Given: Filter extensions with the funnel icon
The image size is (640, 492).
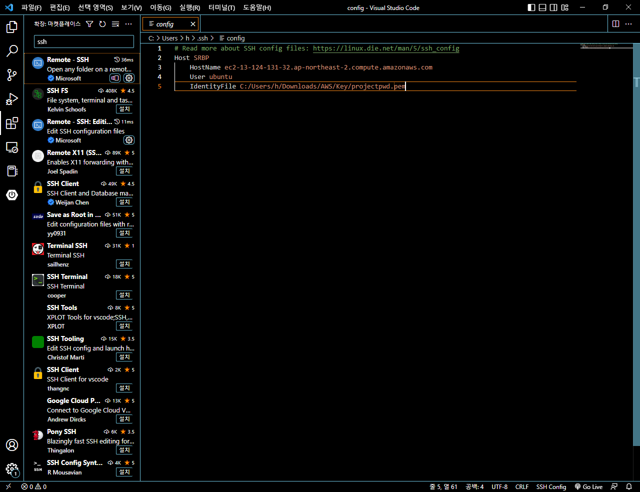Looking at the screenshot, I should tap(89, 24).
